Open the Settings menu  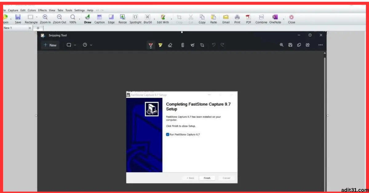tap(79, 10)
